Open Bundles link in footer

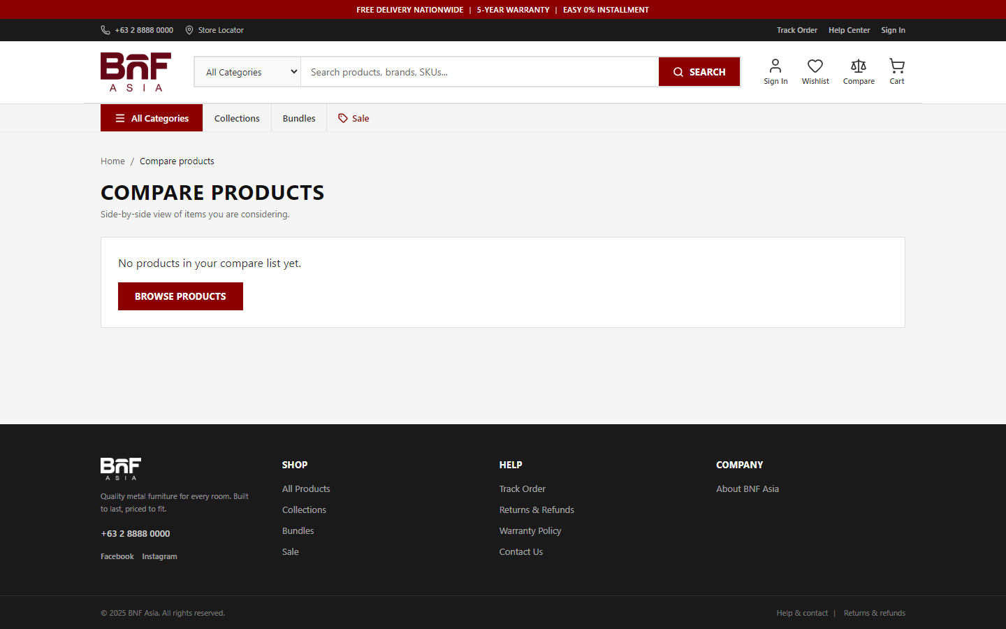[298, 530]
